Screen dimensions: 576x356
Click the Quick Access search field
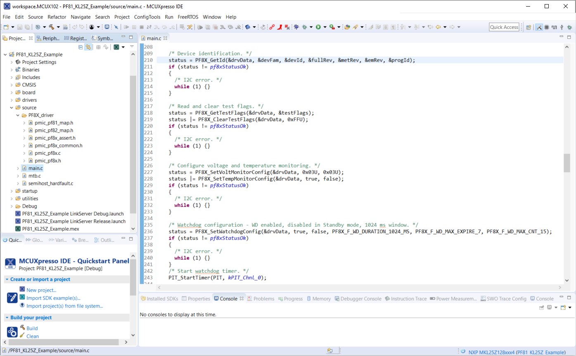504,27
